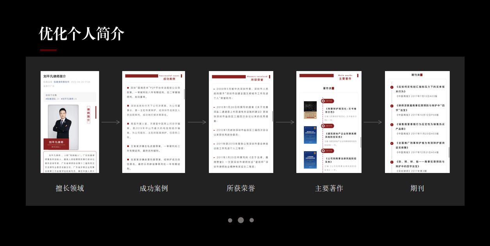Select the 主要著作 caption below the fourth screenshot
The image size is (490, 246).
click(329, 188)
